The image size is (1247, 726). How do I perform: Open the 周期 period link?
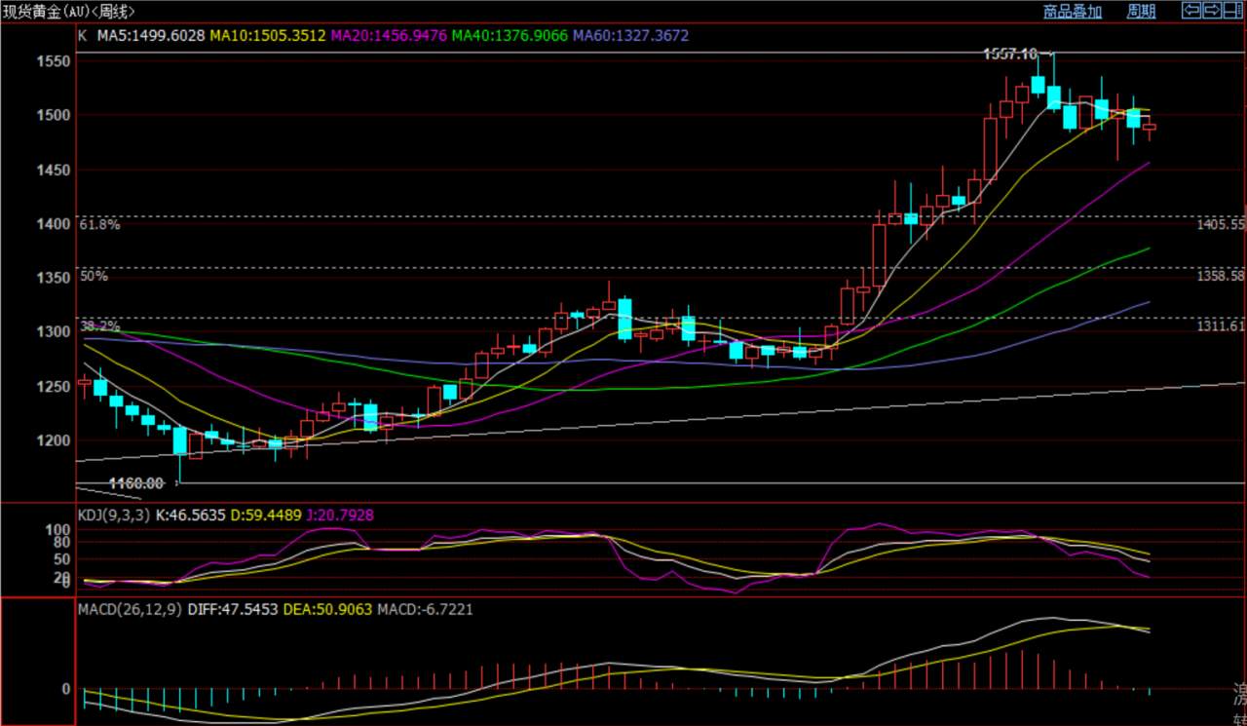click(1141, 12)
